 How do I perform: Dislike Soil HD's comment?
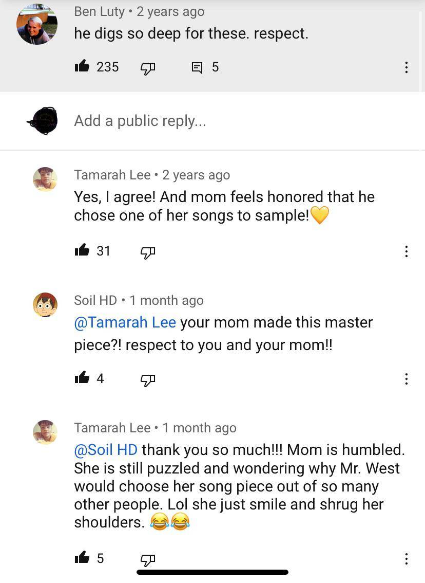tap(148, 380)
